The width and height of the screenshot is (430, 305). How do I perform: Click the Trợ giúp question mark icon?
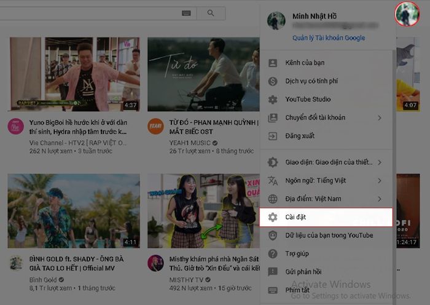(x=273, y=253)
